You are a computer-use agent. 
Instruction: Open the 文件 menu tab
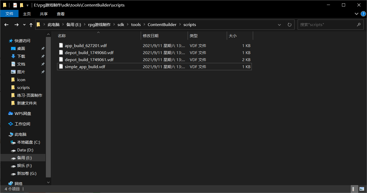click(9, 14)
